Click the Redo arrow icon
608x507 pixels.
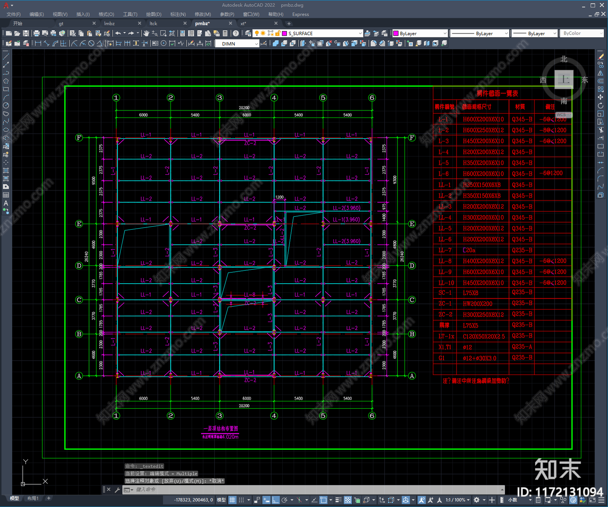131,33
